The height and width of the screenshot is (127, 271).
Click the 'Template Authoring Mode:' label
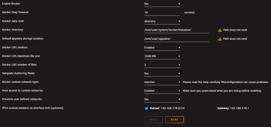pos(19,73)
